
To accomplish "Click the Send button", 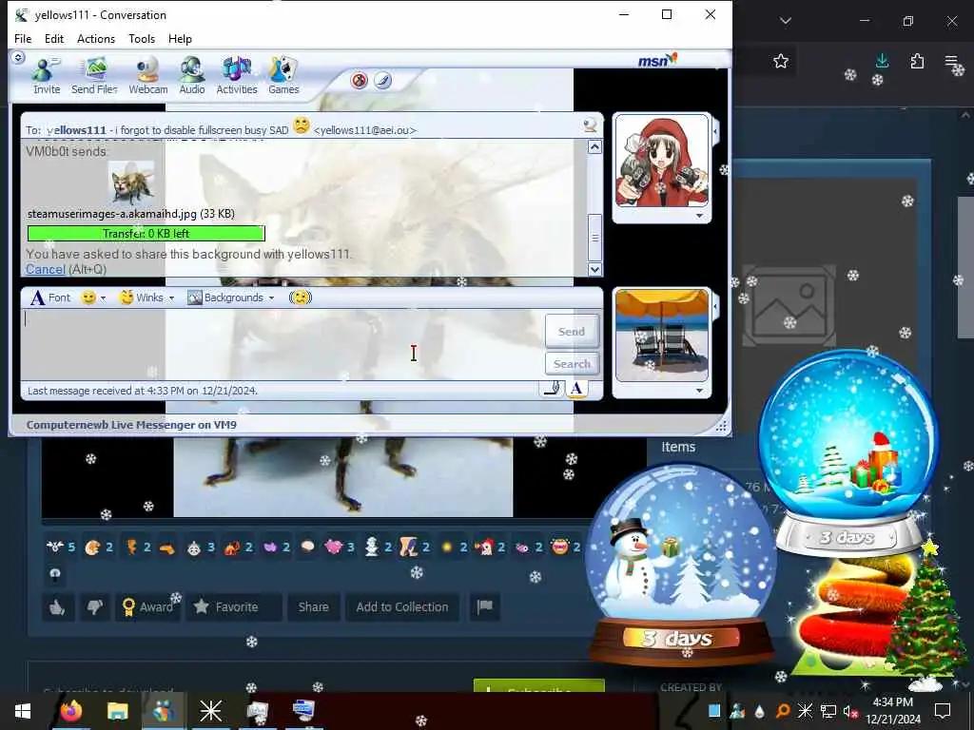I will click(572, 332).
